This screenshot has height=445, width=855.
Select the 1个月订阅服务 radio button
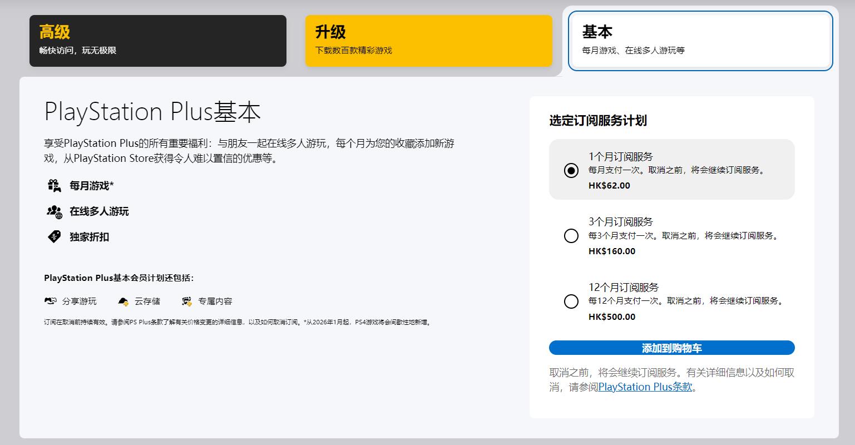571,170
